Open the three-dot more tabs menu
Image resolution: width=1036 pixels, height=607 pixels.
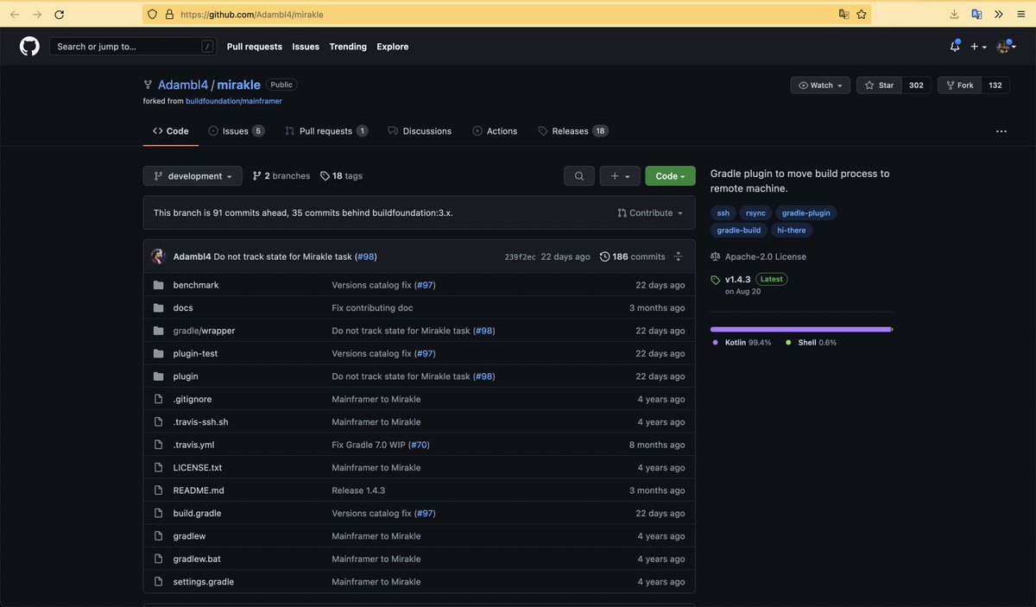1001,131
